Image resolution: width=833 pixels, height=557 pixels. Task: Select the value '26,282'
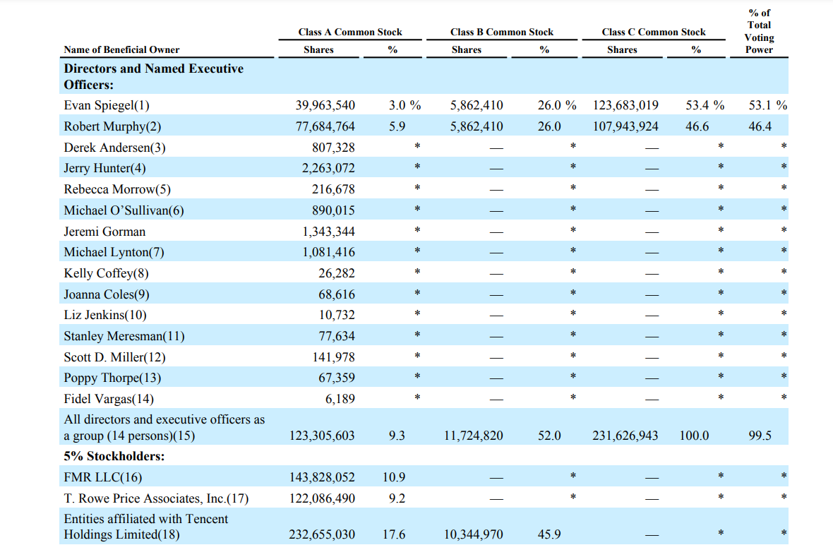(x=336, y=273)
